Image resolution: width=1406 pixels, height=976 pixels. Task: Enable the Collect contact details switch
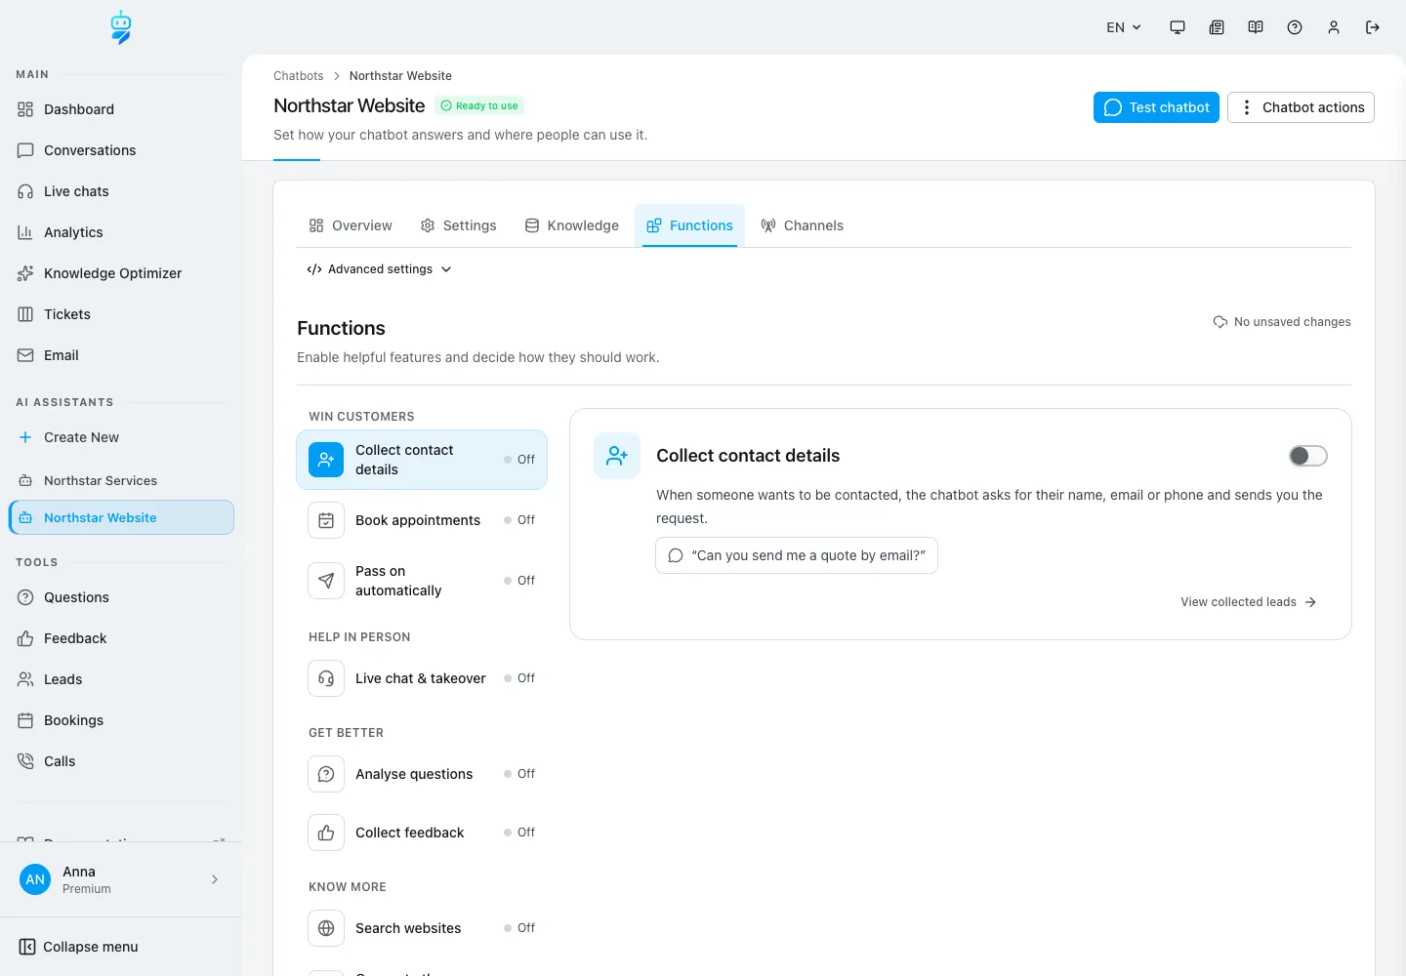coord(1308,456)
